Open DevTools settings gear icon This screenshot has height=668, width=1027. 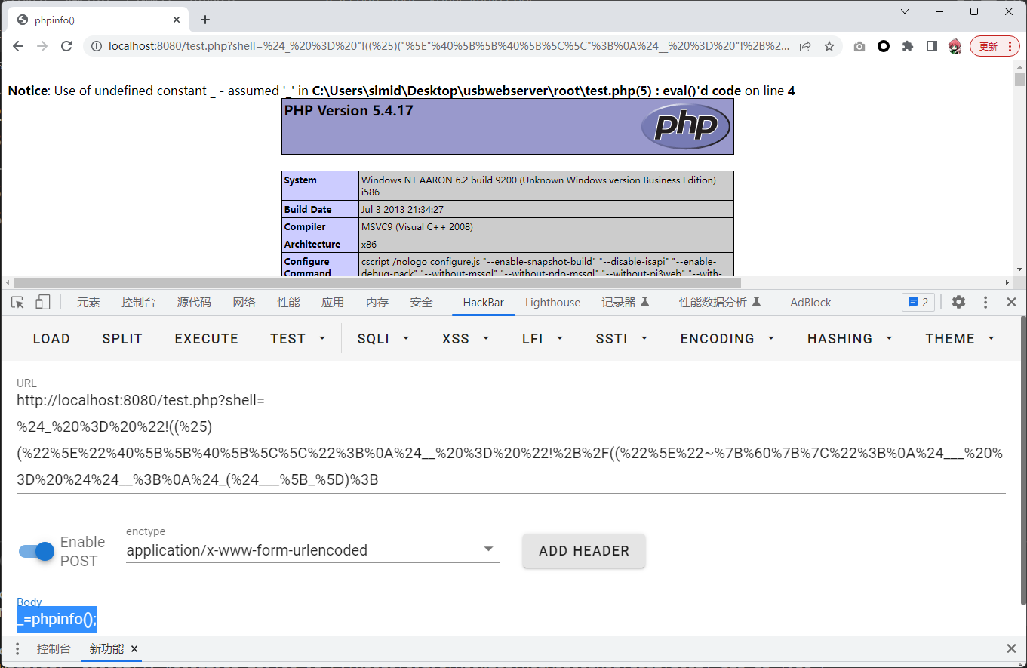tap(958, 303)
